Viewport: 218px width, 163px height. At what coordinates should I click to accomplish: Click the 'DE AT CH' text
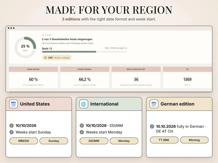pyautogui.click(x=165, y=131)
